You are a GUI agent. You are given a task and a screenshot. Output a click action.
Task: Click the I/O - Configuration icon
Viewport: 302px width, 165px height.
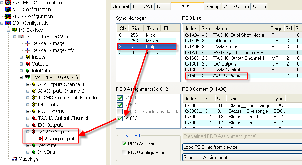pyautogui.click(x=8, y=23)
